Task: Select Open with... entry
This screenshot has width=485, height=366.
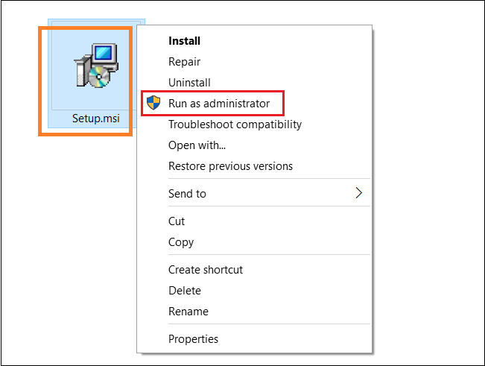Action: coord(197,145)
